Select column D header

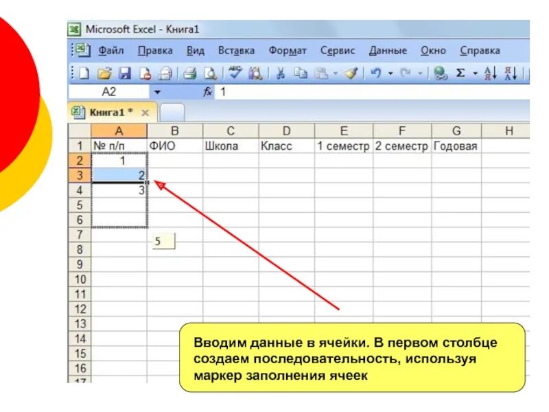[286, 131]
